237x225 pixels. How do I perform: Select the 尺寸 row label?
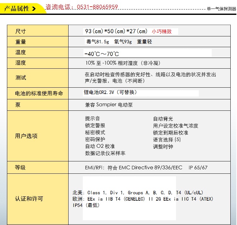(21, 31)
